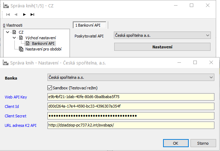Viewport: 220px width, 151px height.
Task: Cancel dialog with Storno button
Action: click(203, 143)
